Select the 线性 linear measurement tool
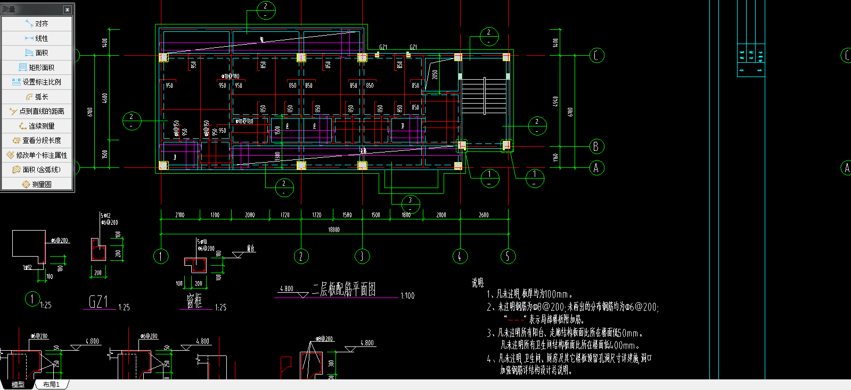 [37, 38]
